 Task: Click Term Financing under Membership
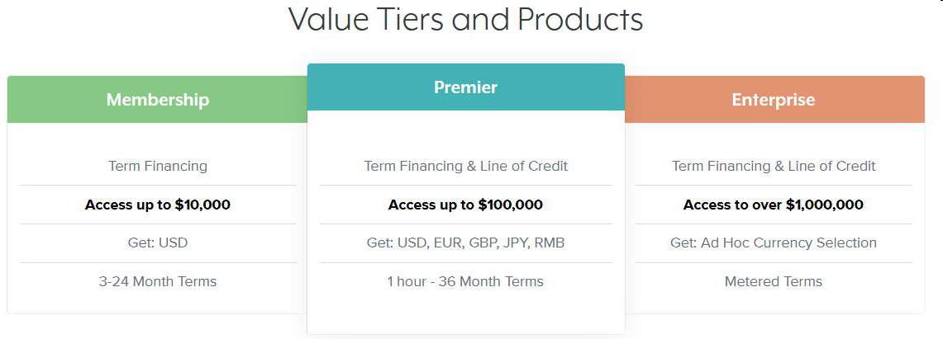pyautogui.click(x=158, y=166)
